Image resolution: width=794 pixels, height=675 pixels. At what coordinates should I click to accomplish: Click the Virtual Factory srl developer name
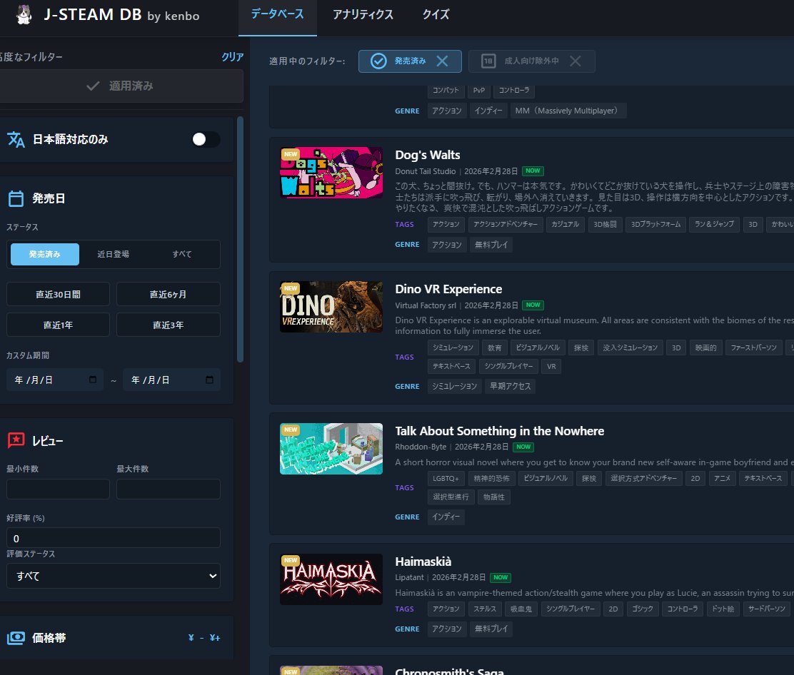pyautogui.click(x=426, y=305)
